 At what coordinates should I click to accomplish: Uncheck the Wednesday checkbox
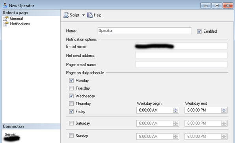pyautogui.click(x=71, y=96)
